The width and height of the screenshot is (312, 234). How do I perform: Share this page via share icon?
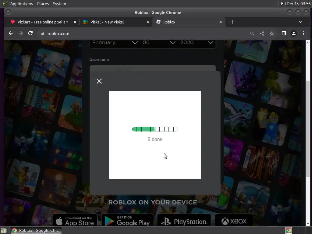coord(262,34)
